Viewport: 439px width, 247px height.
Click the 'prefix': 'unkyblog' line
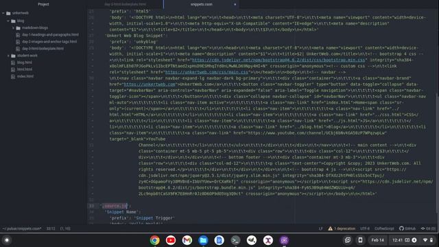click(133, 42)
